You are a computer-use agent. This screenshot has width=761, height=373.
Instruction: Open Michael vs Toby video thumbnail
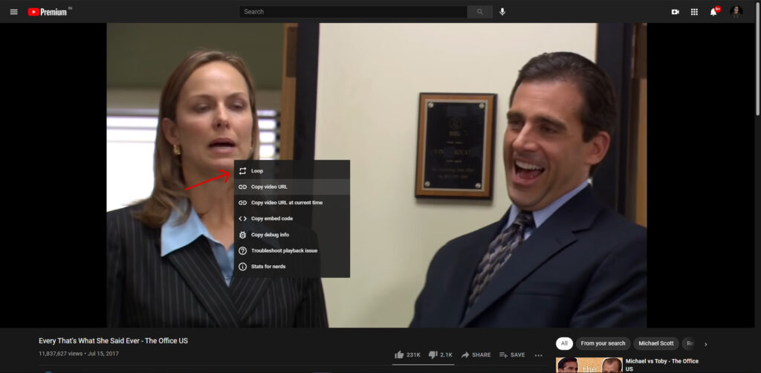pyautogui.click(x=589, y=366)
